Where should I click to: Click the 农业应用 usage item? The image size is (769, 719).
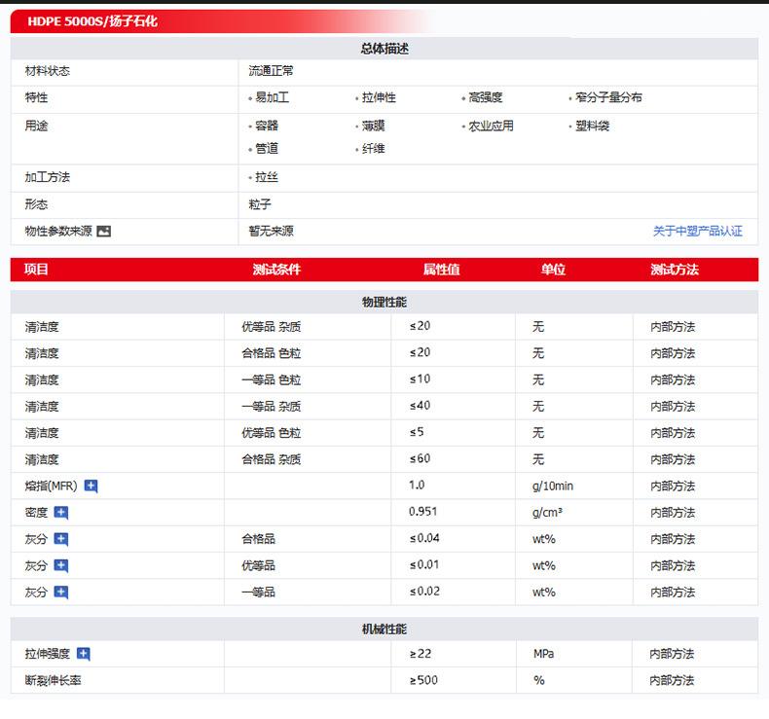coord(491,126)
